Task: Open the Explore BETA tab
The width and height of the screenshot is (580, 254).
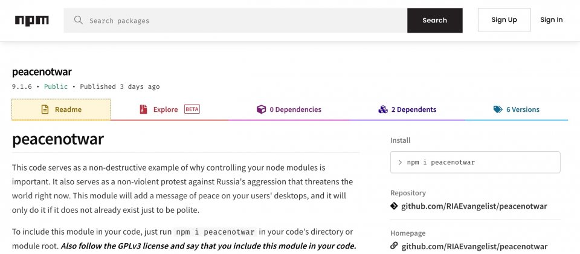Action: (x=169, y=109)
